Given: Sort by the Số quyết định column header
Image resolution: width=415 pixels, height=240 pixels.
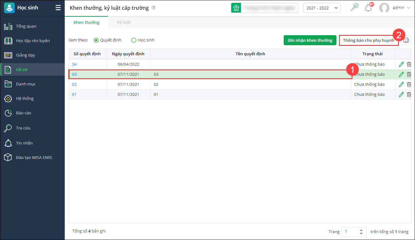Looking at the screenshot, I should click(x=87, y=54).
